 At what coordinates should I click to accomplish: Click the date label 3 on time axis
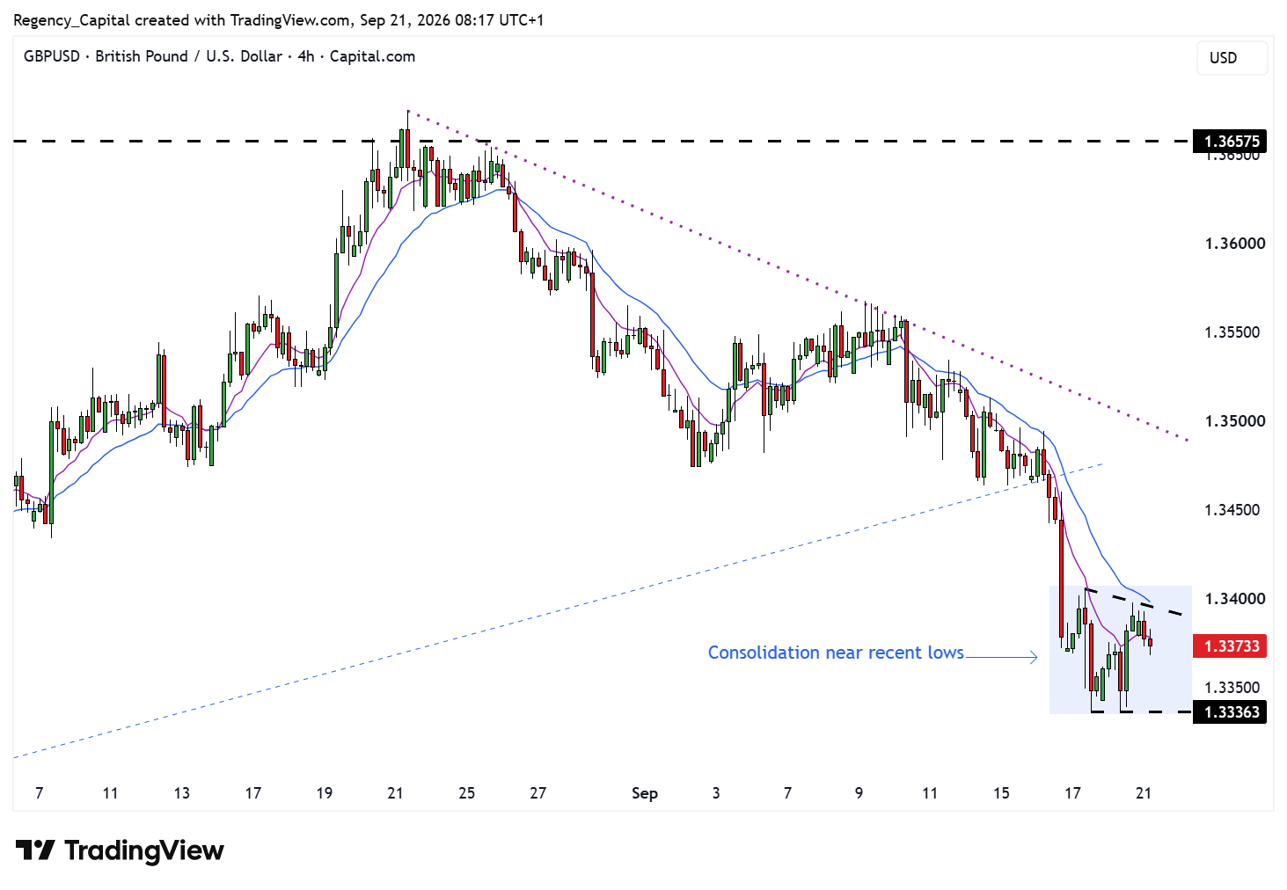716,793
